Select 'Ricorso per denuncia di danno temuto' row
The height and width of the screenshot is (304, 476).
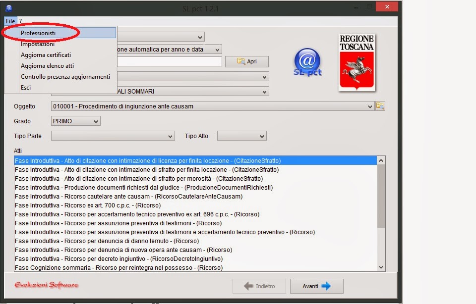tap(195, 241)
